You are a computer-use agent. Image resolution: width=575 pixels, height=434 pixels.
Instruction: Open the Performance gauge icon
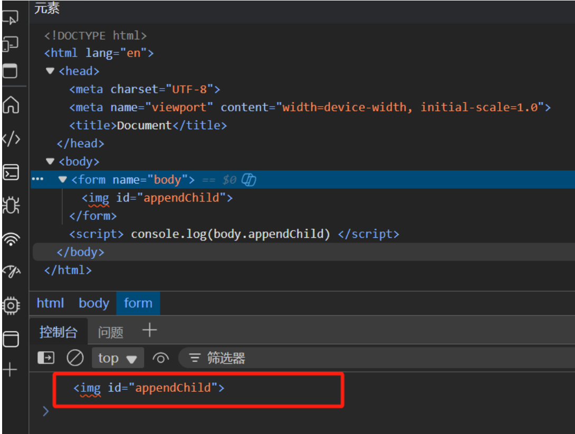11,272
